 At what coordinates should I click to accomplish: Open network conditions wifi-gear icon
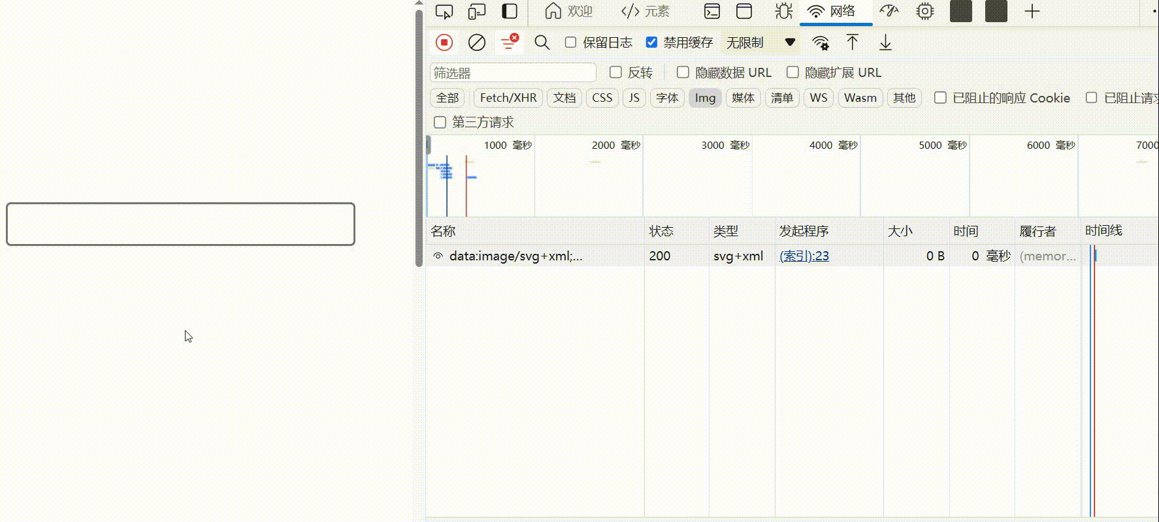click(821, 43)
